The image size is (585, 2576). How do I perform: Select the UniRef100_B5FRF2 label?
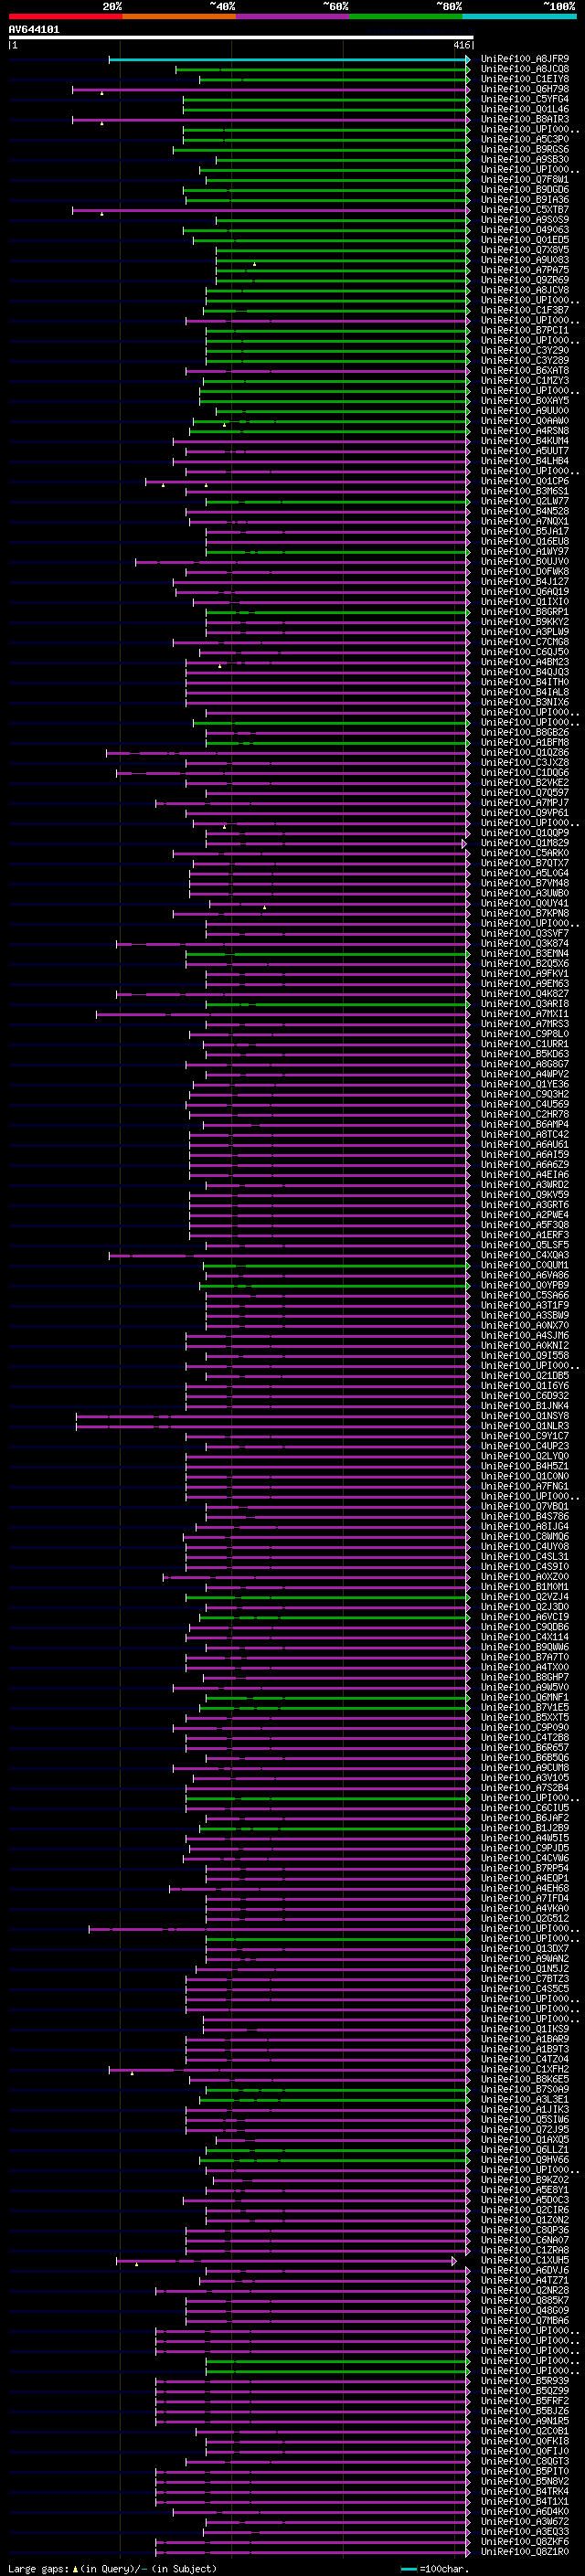pyautogui.click(x=525, y=2401)
